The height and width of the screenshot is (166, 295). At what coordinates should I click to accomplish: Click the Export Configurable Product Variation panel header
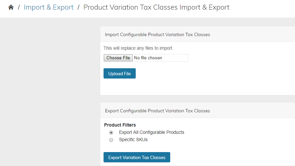(197, 111)
